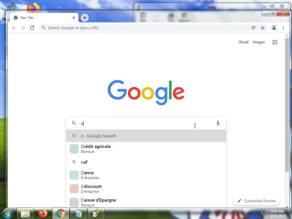
Task: Choose the Crédit agricole suggestion
Action: [146, 149]
